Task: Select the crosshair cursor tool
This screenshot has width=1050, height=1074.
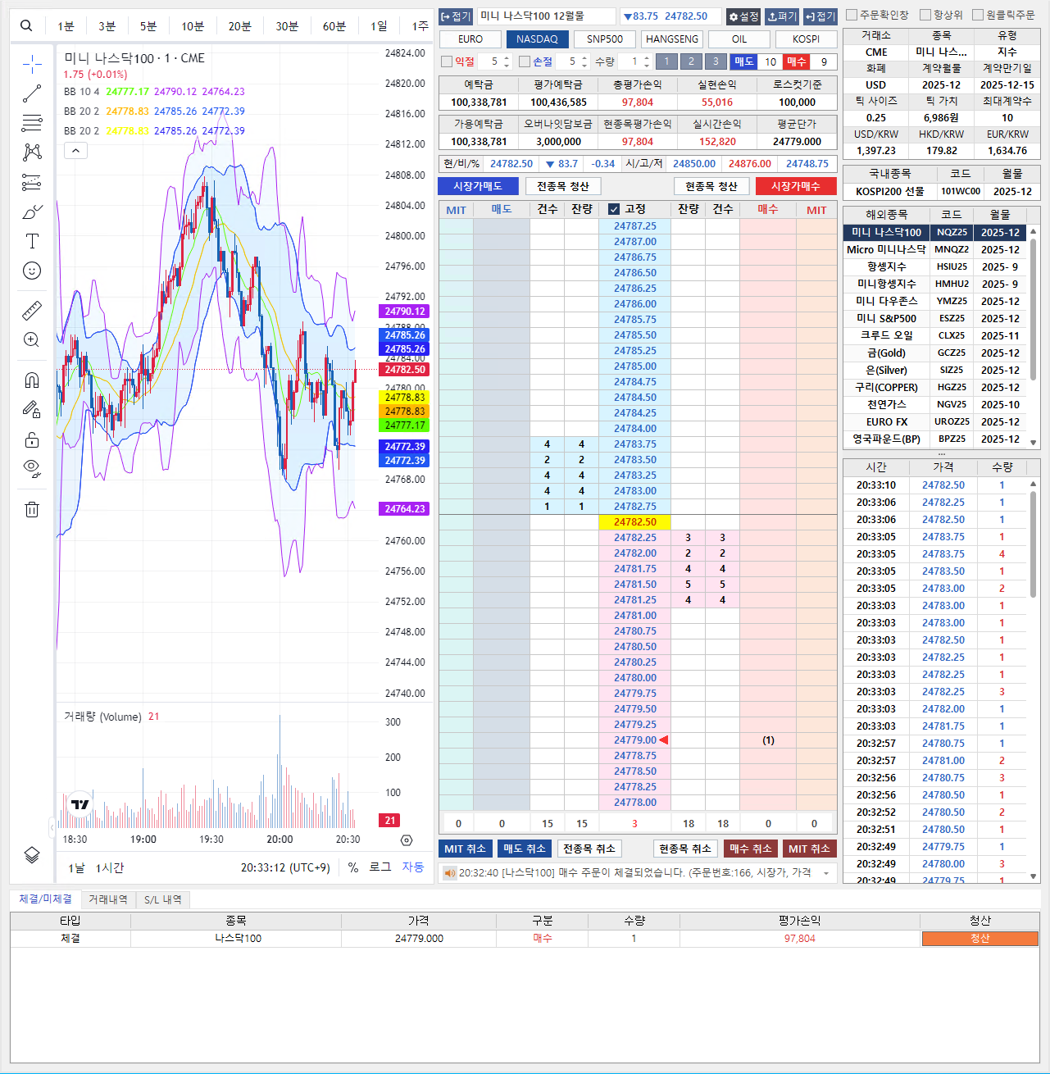Action: [32, 63]
